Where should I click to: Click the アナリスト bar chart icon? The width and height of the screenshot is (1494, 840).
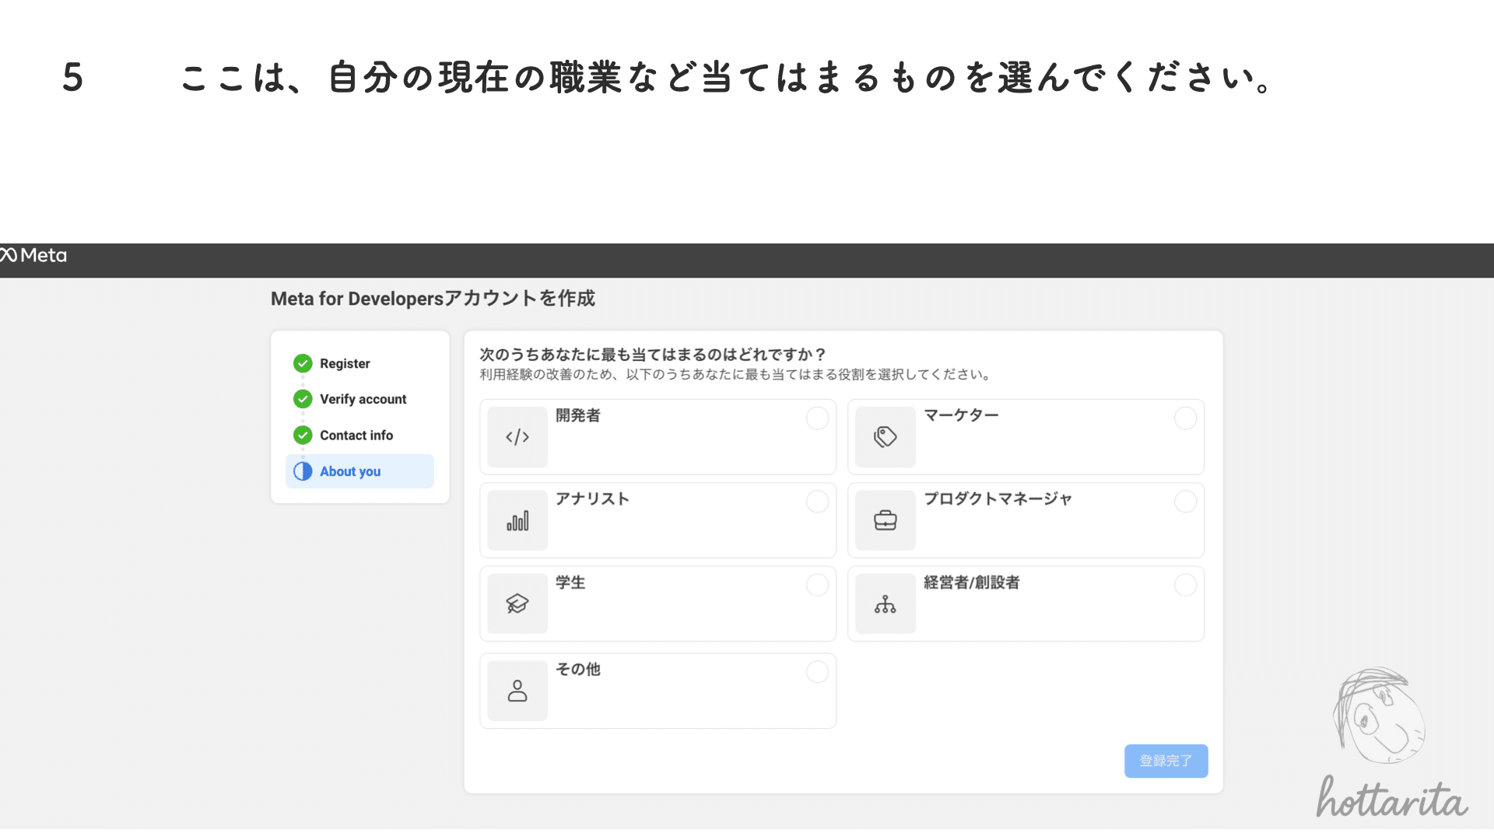(x=517, y=520)
